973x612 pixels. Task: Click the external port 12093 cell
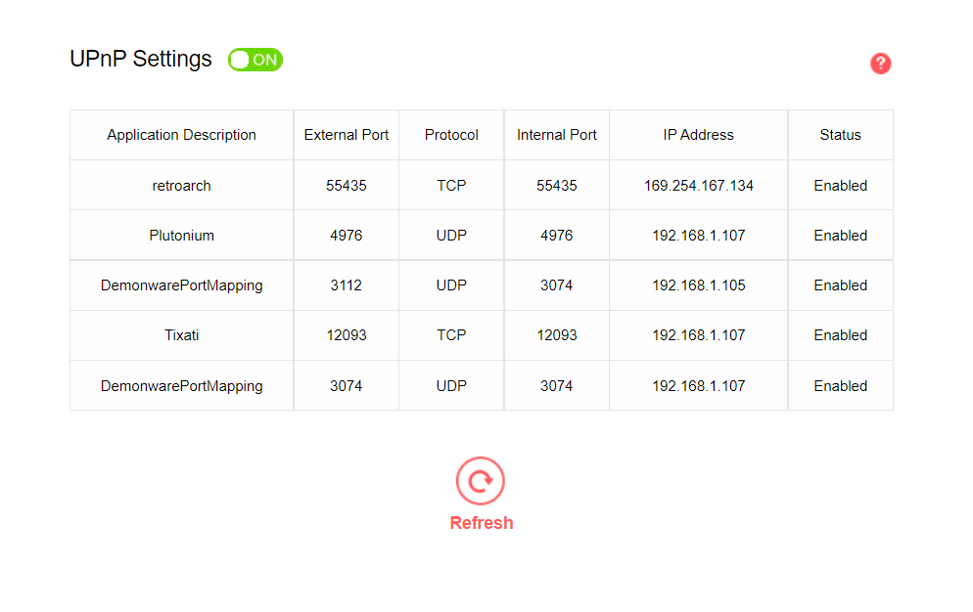tap(347, 335)
